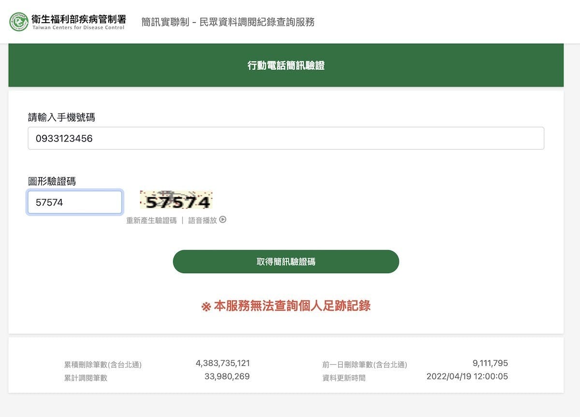Click the Taiwan CDC round logo icon
The width and height of the screenshot is (580, 417).
(x=19, y=22)
